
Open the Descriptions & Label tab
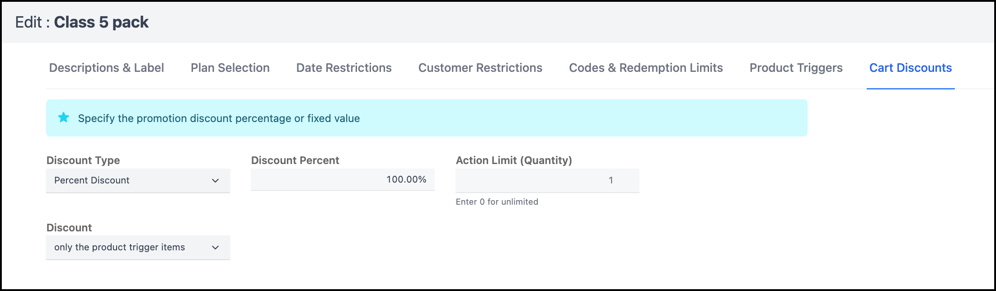106,68
